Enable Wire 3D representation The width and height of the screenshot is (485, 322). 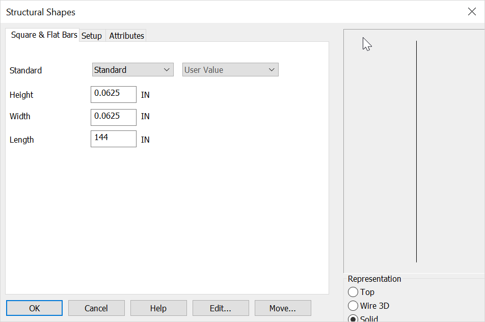point(353,306)
